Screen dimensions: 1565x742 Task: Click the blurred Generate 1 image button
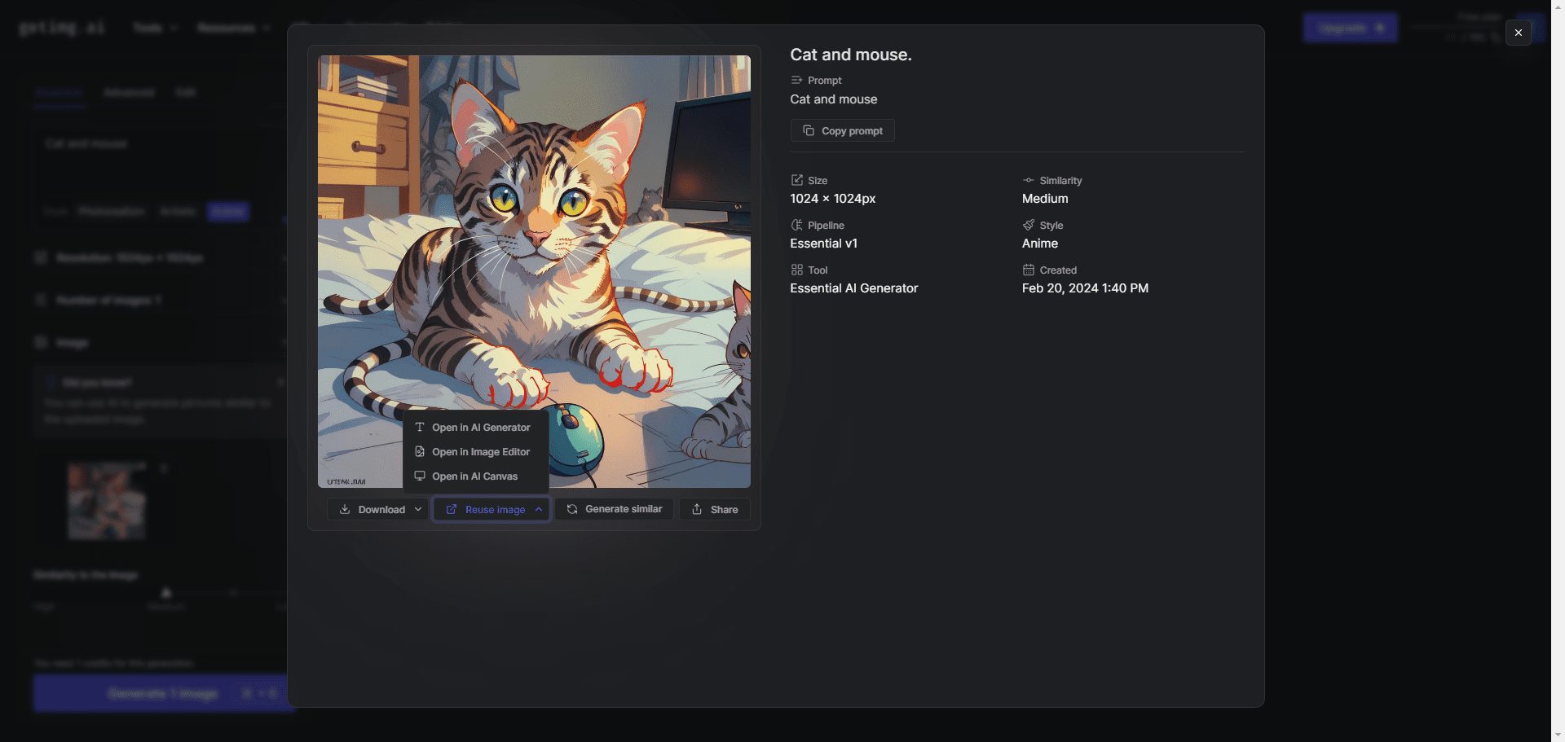coord(163,693)
